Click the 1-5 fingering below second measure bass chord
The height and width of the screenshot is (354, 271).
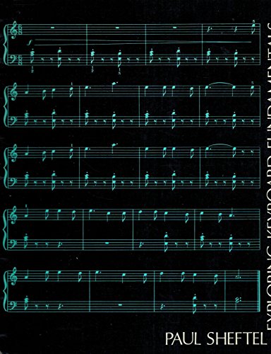coord(120,71)
